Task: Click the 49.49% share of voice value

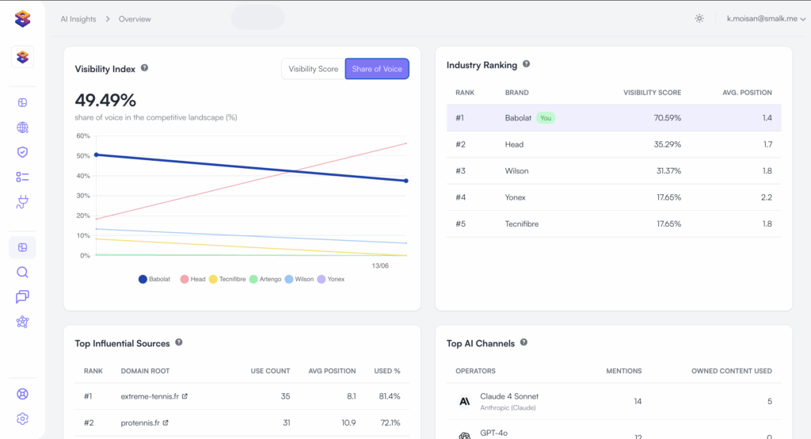Action: (105, 100)
